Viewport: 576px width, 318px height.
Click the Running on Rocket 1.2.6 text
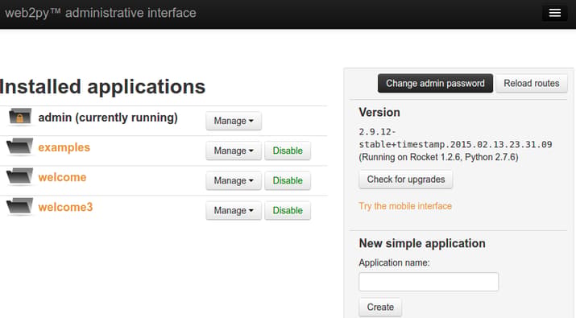click(x=438, y=157)
